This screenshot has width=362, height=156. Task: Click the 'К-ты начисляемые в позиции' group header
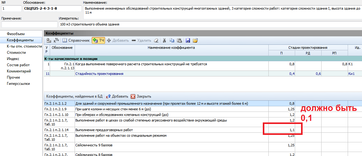pyautogui.click(x=203, y=59)
